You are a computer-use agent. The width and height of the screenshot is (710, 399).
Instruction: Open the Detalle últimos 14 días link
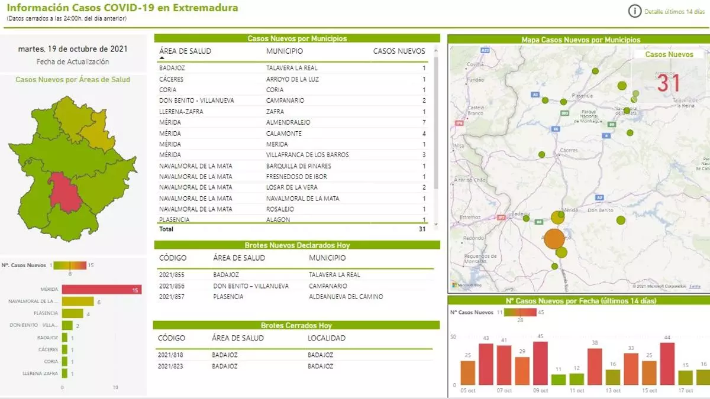(674, 12)
